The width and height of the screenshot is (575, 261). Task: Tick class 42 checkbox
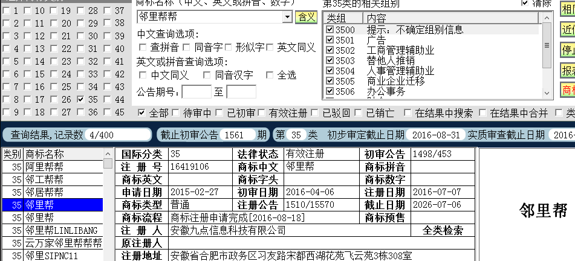[108, 74]
